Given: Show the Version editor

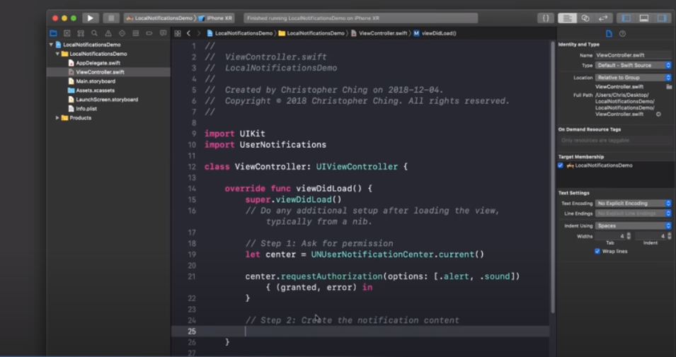Looking at the screenshot, I should [x=602, y=18].
